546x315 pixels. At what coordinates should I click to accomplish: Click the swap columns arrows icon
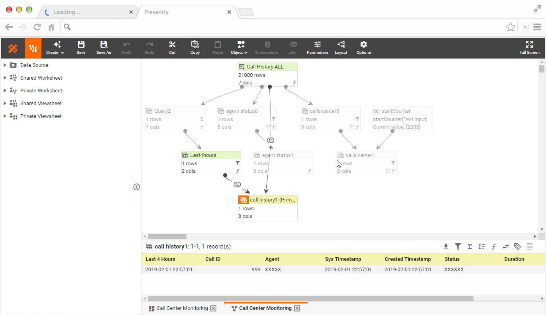click(506, 247)
